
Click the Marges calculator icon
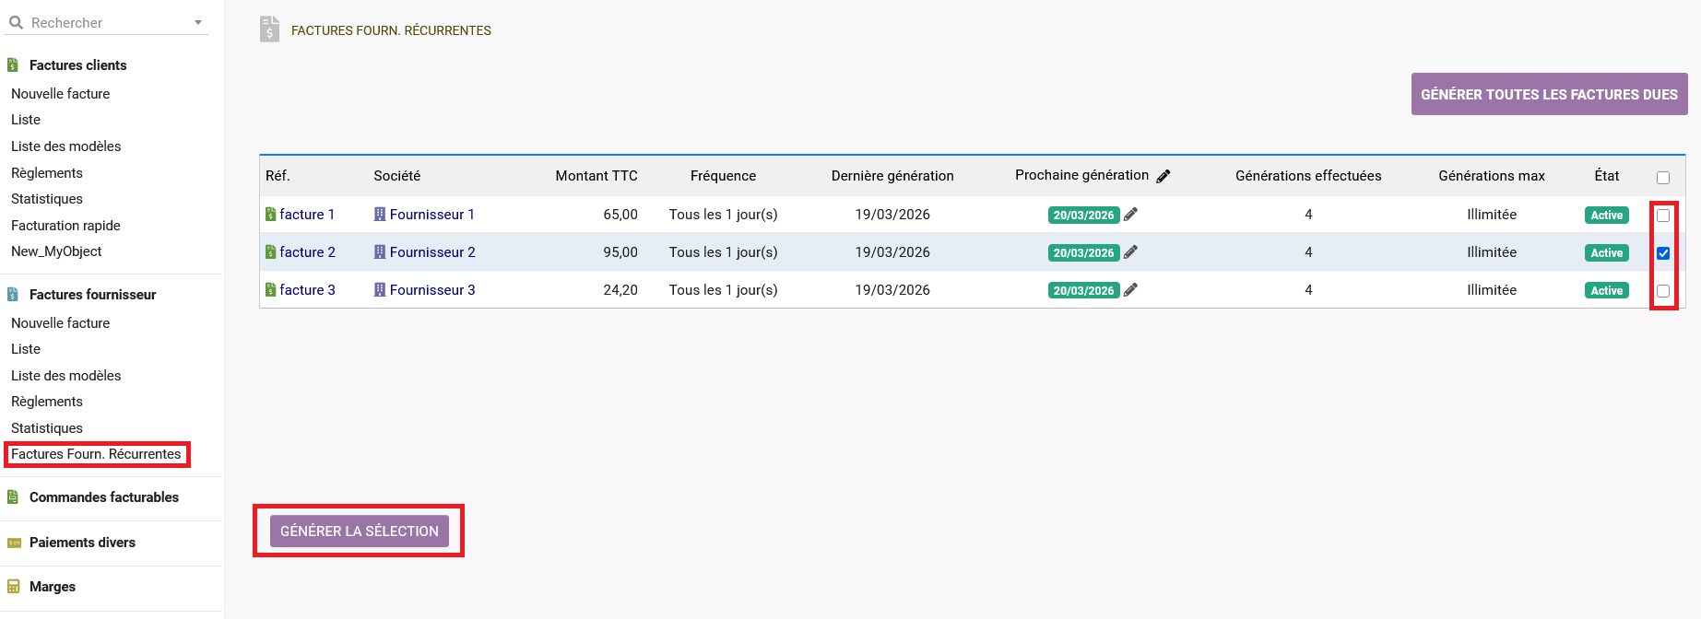click(14, 587)
